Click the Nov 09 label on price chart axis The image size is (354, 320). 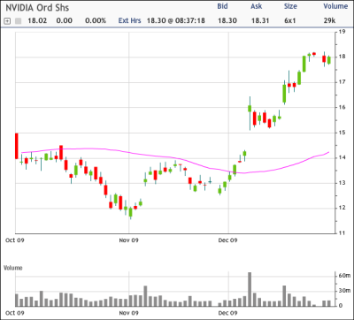(x=129, y=240)
